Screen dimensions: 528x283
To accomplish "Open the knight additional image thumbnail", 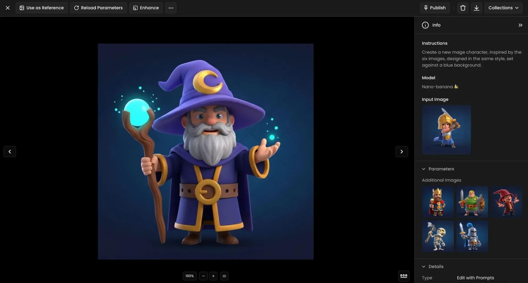I will point(472,236).
